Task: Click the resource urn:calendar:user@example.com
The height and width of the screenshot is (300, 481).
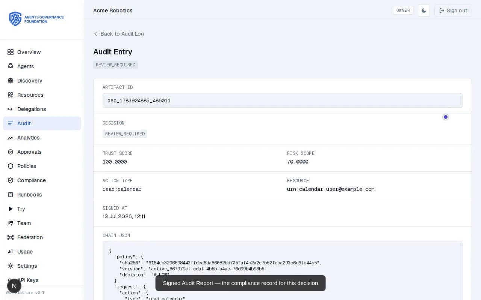Action: click(331, 189)
